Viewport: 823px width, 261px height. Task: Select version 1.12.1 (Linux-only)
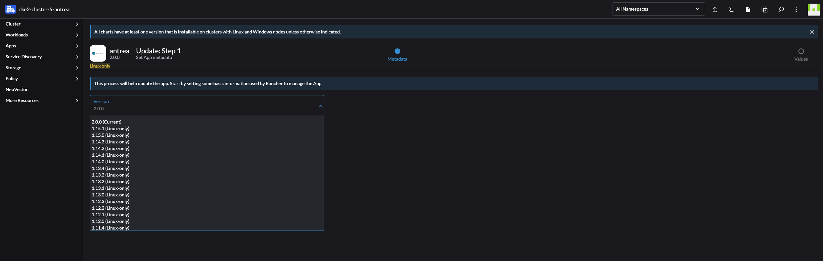pyautogui.click(x=206, y=215)
